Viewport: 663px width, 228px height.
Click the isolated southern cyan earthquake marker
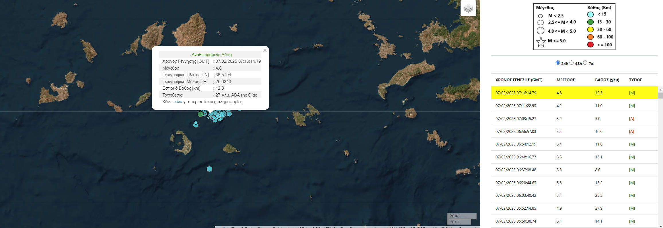[x=209, y=169]
